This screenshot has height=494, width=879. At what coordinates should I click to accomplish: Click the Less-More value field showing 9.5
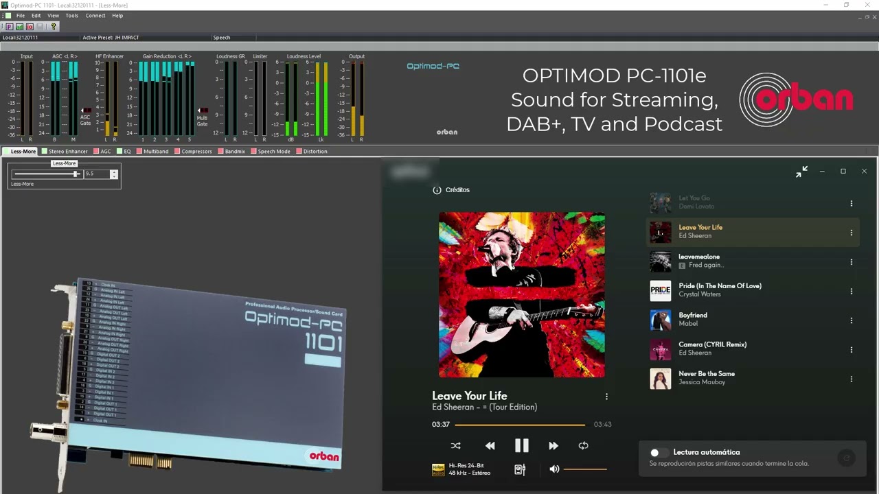click(97, 174)
